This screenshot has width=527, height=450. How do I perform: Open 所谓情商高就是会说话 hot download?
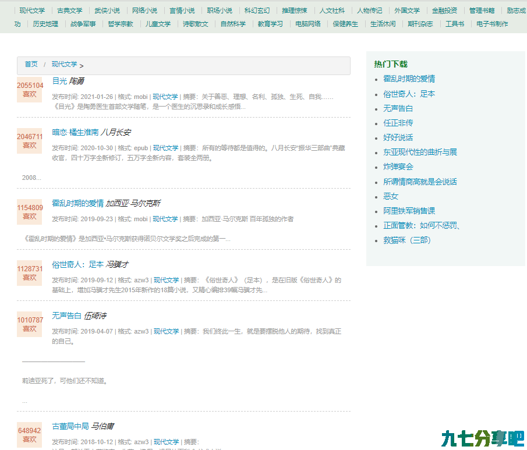tap(420, 182)
